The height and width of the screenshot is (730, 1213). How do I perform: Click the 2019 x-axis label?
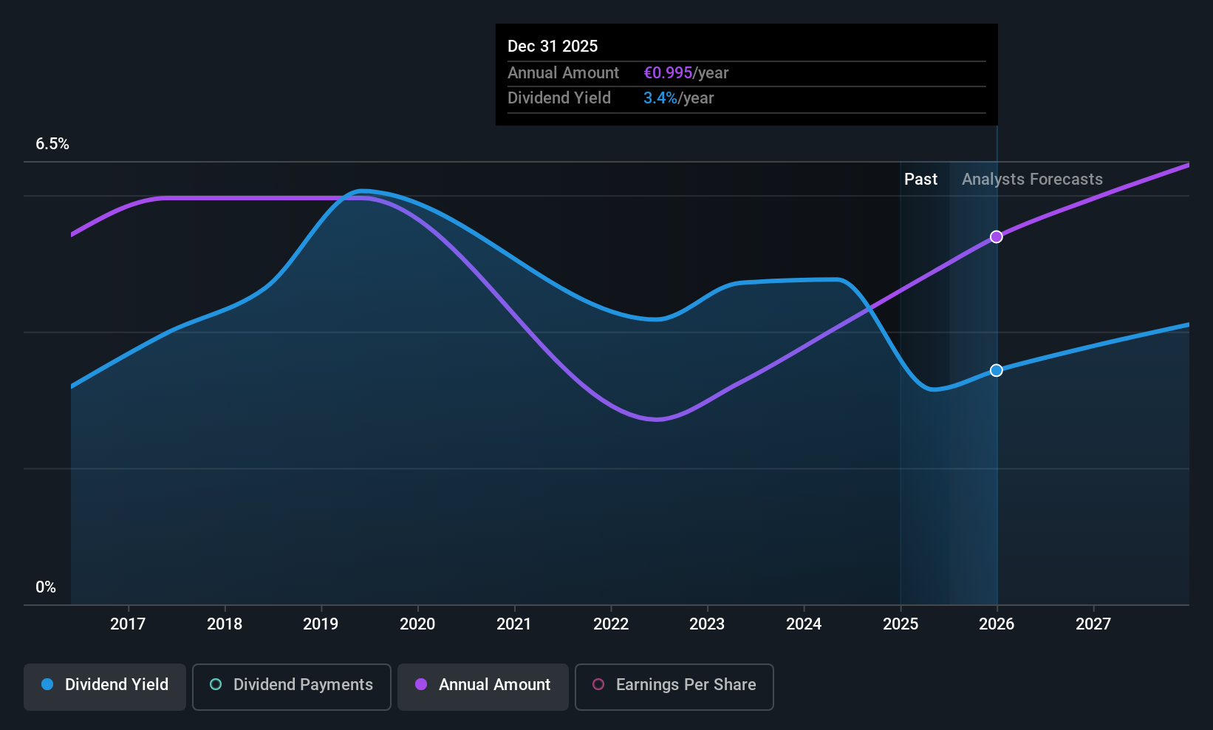321,624
